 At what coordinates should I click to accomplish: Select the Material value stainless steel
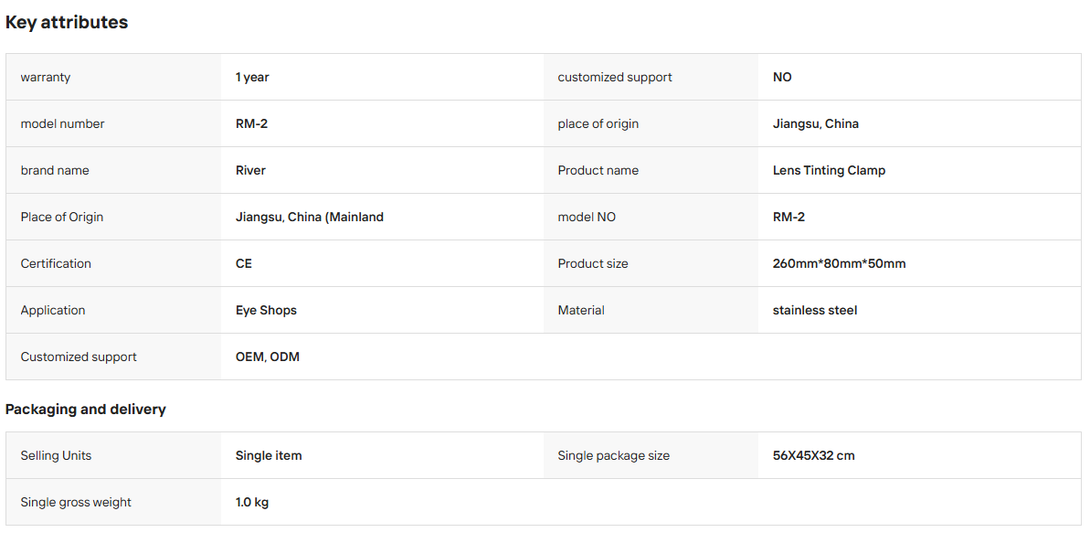pyautogui.click(x=815, y=310)
